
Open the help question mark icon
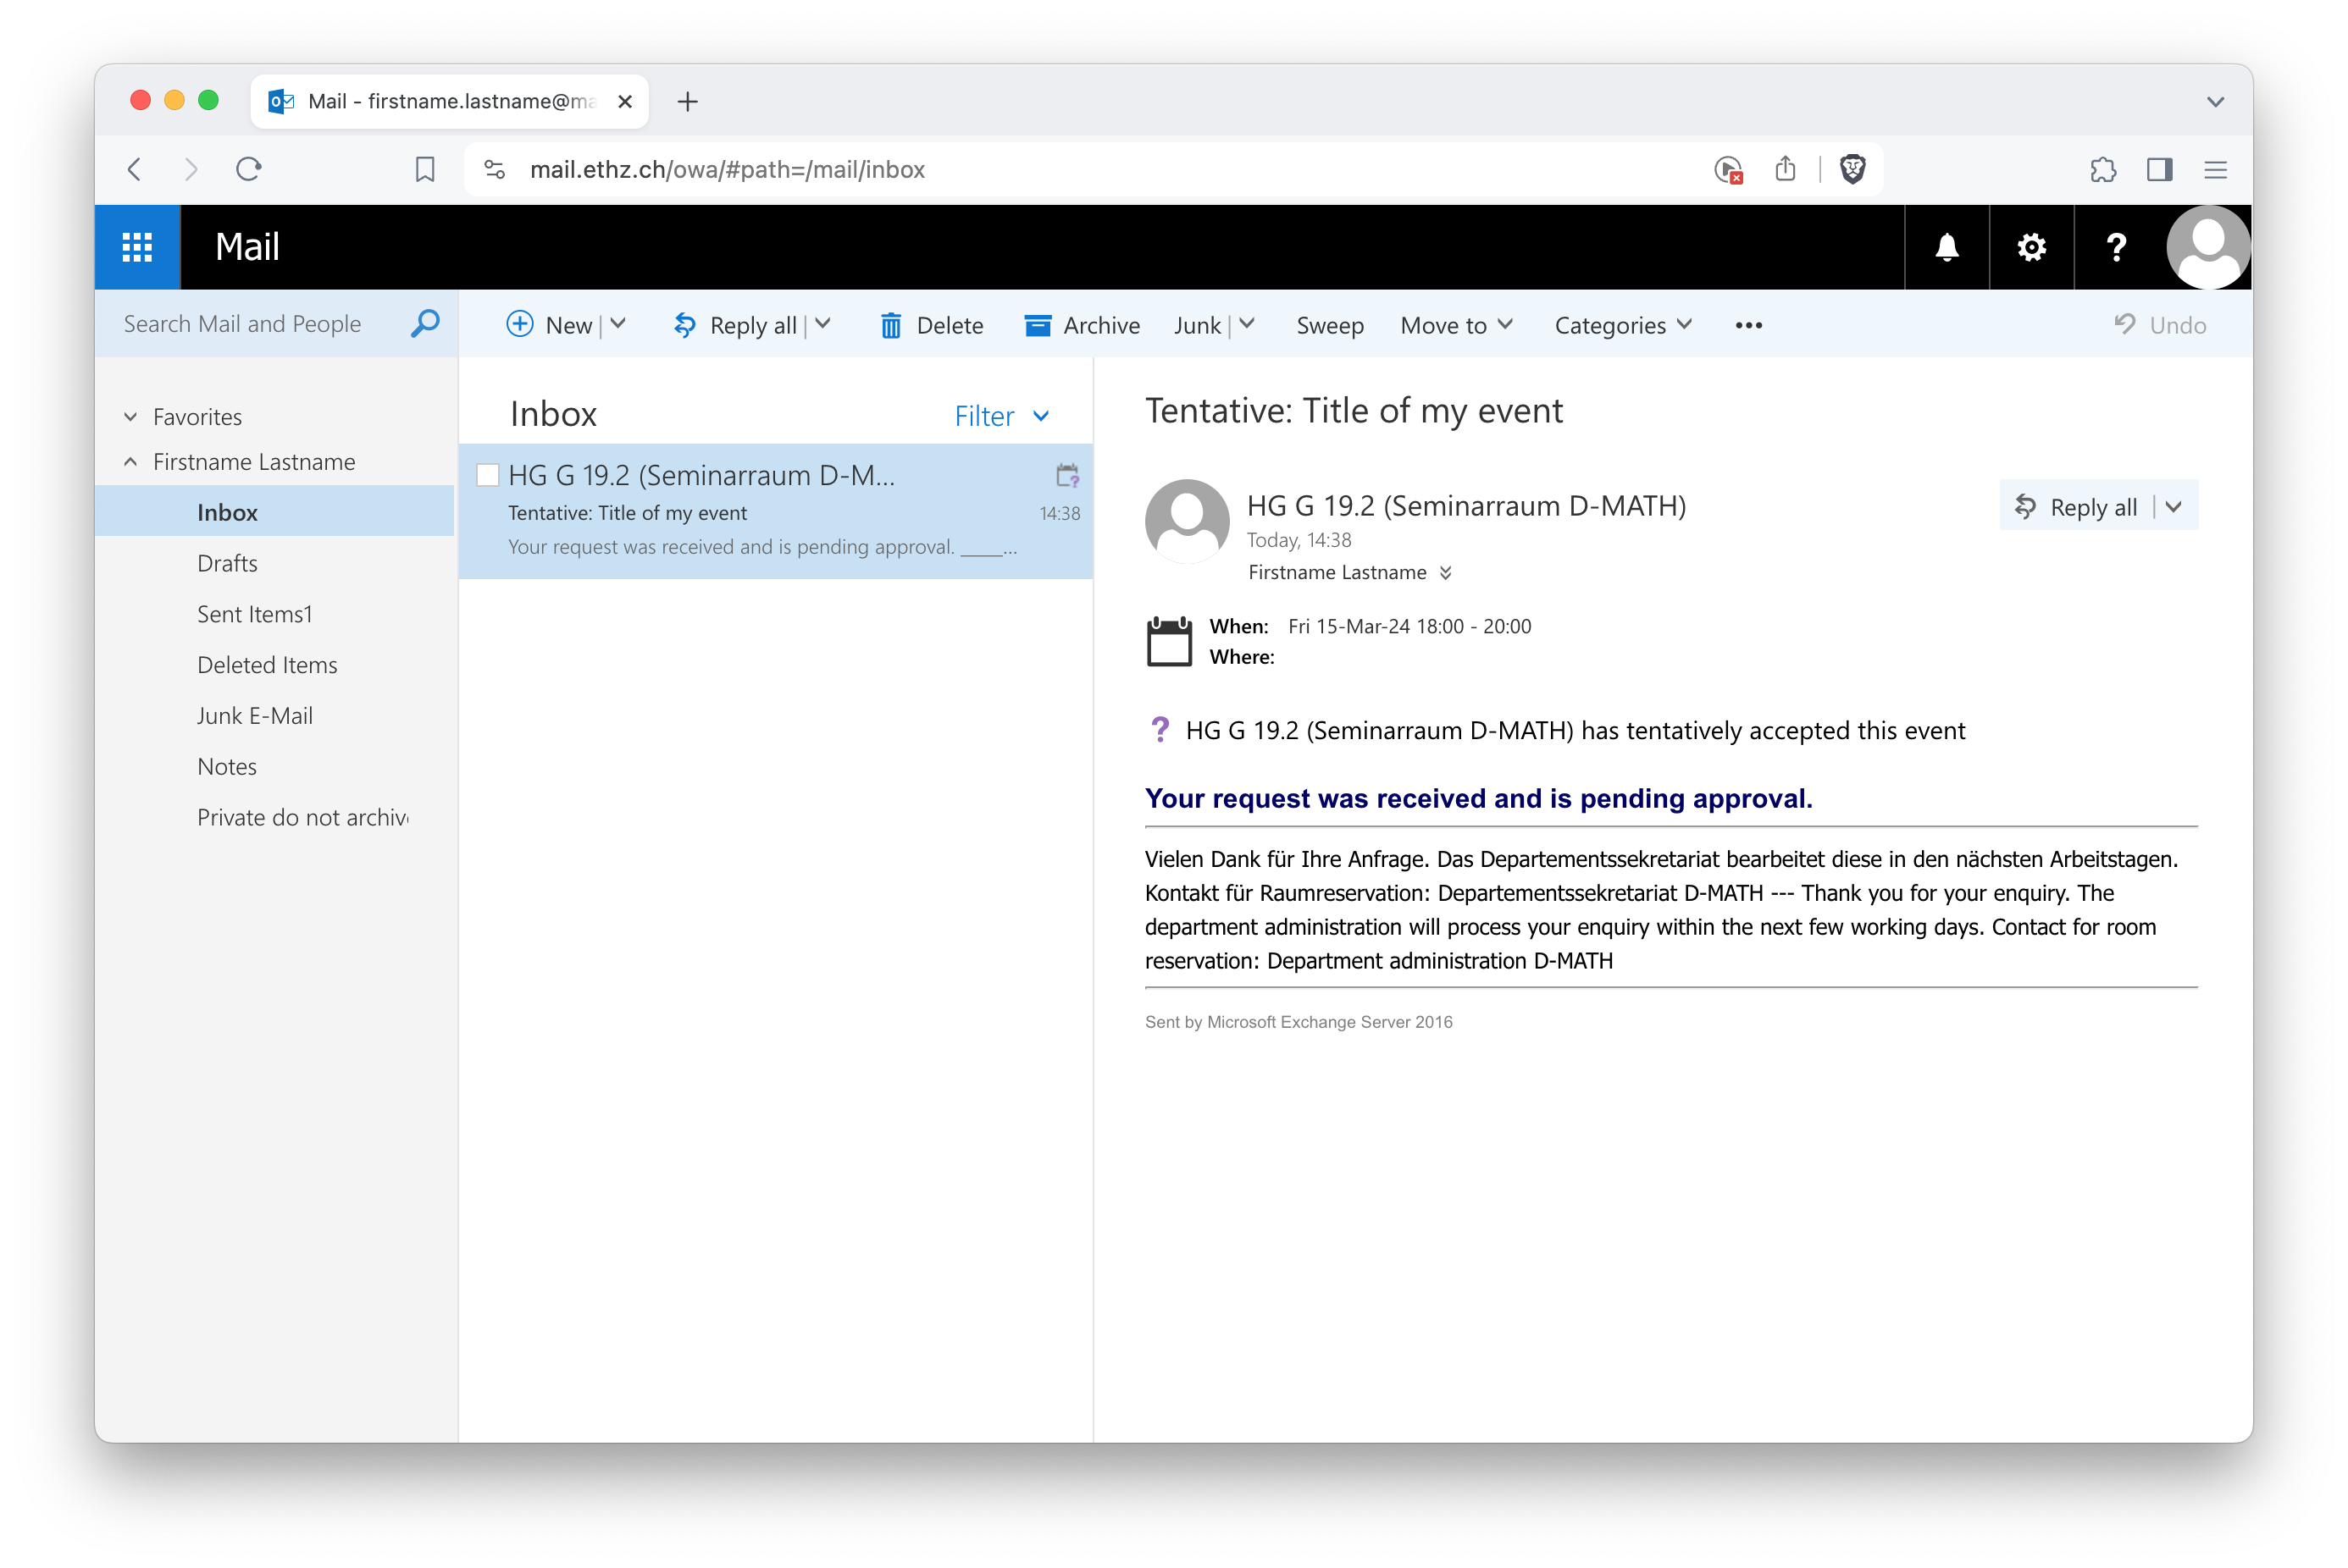[2115, 247]
